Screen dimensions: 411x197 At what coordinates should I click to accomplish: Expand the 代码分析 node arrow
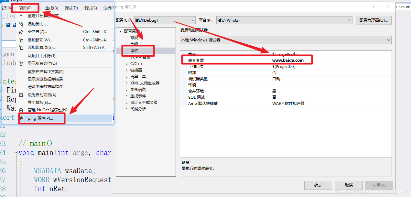pyautogui.click(x=126, y=109)
